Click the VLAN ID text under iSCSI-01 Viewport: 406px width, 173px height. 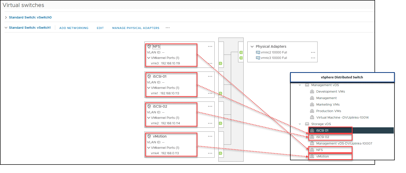156,82
